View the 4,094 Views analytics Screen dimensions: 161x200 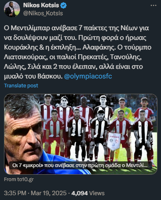pyautogui.click(x=88, y=193)
